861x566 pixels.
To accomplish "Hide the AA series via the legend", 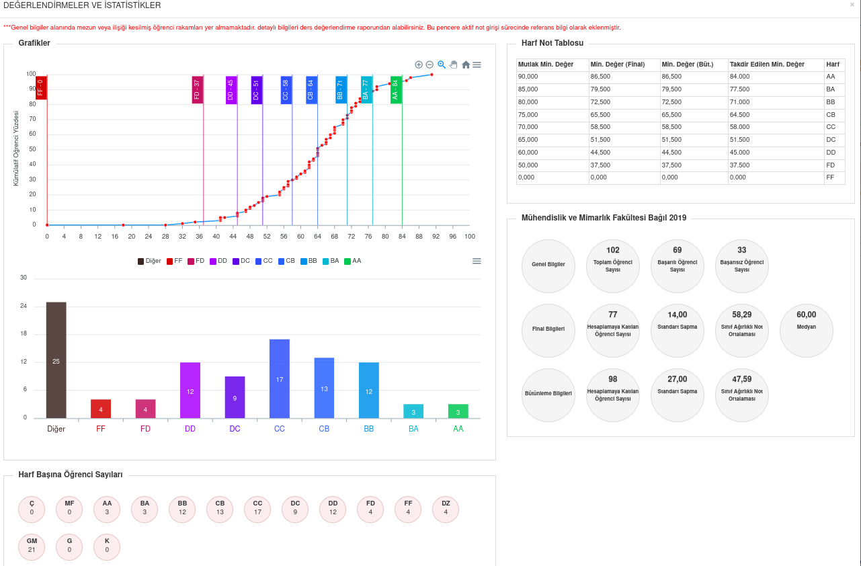I will [352, 261].
